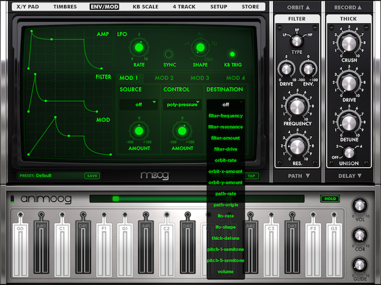Toggle the KB TRIG button
Image resolution: width=381 pixels, height=285 pixels.
tap(232, 54)
